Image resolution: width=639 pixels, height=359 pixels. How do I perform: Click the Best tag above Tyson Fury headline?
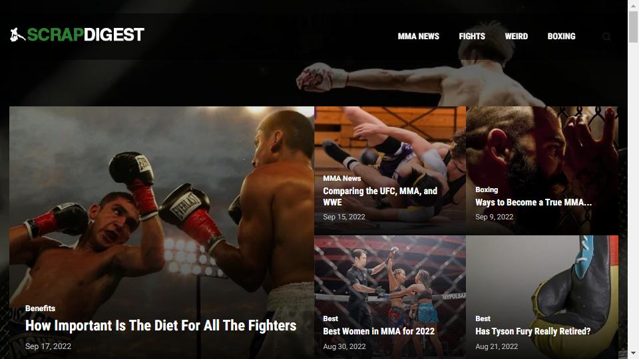point(483,318)
